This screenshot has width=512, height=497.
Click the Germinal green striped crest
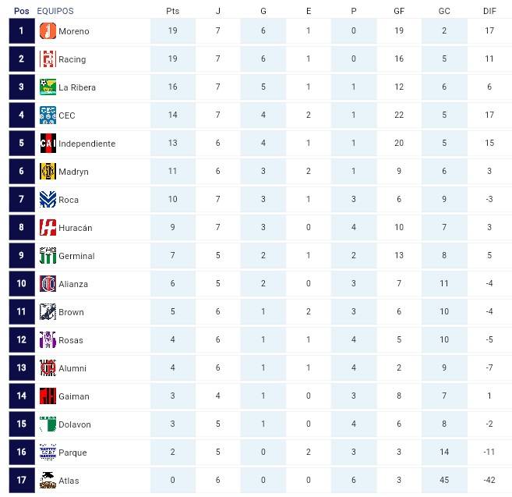tap(48, 256)
